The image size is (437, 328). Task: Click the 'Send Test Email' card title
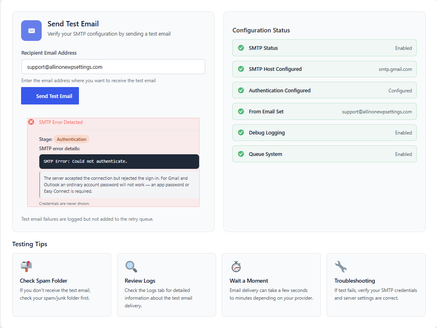73,24
